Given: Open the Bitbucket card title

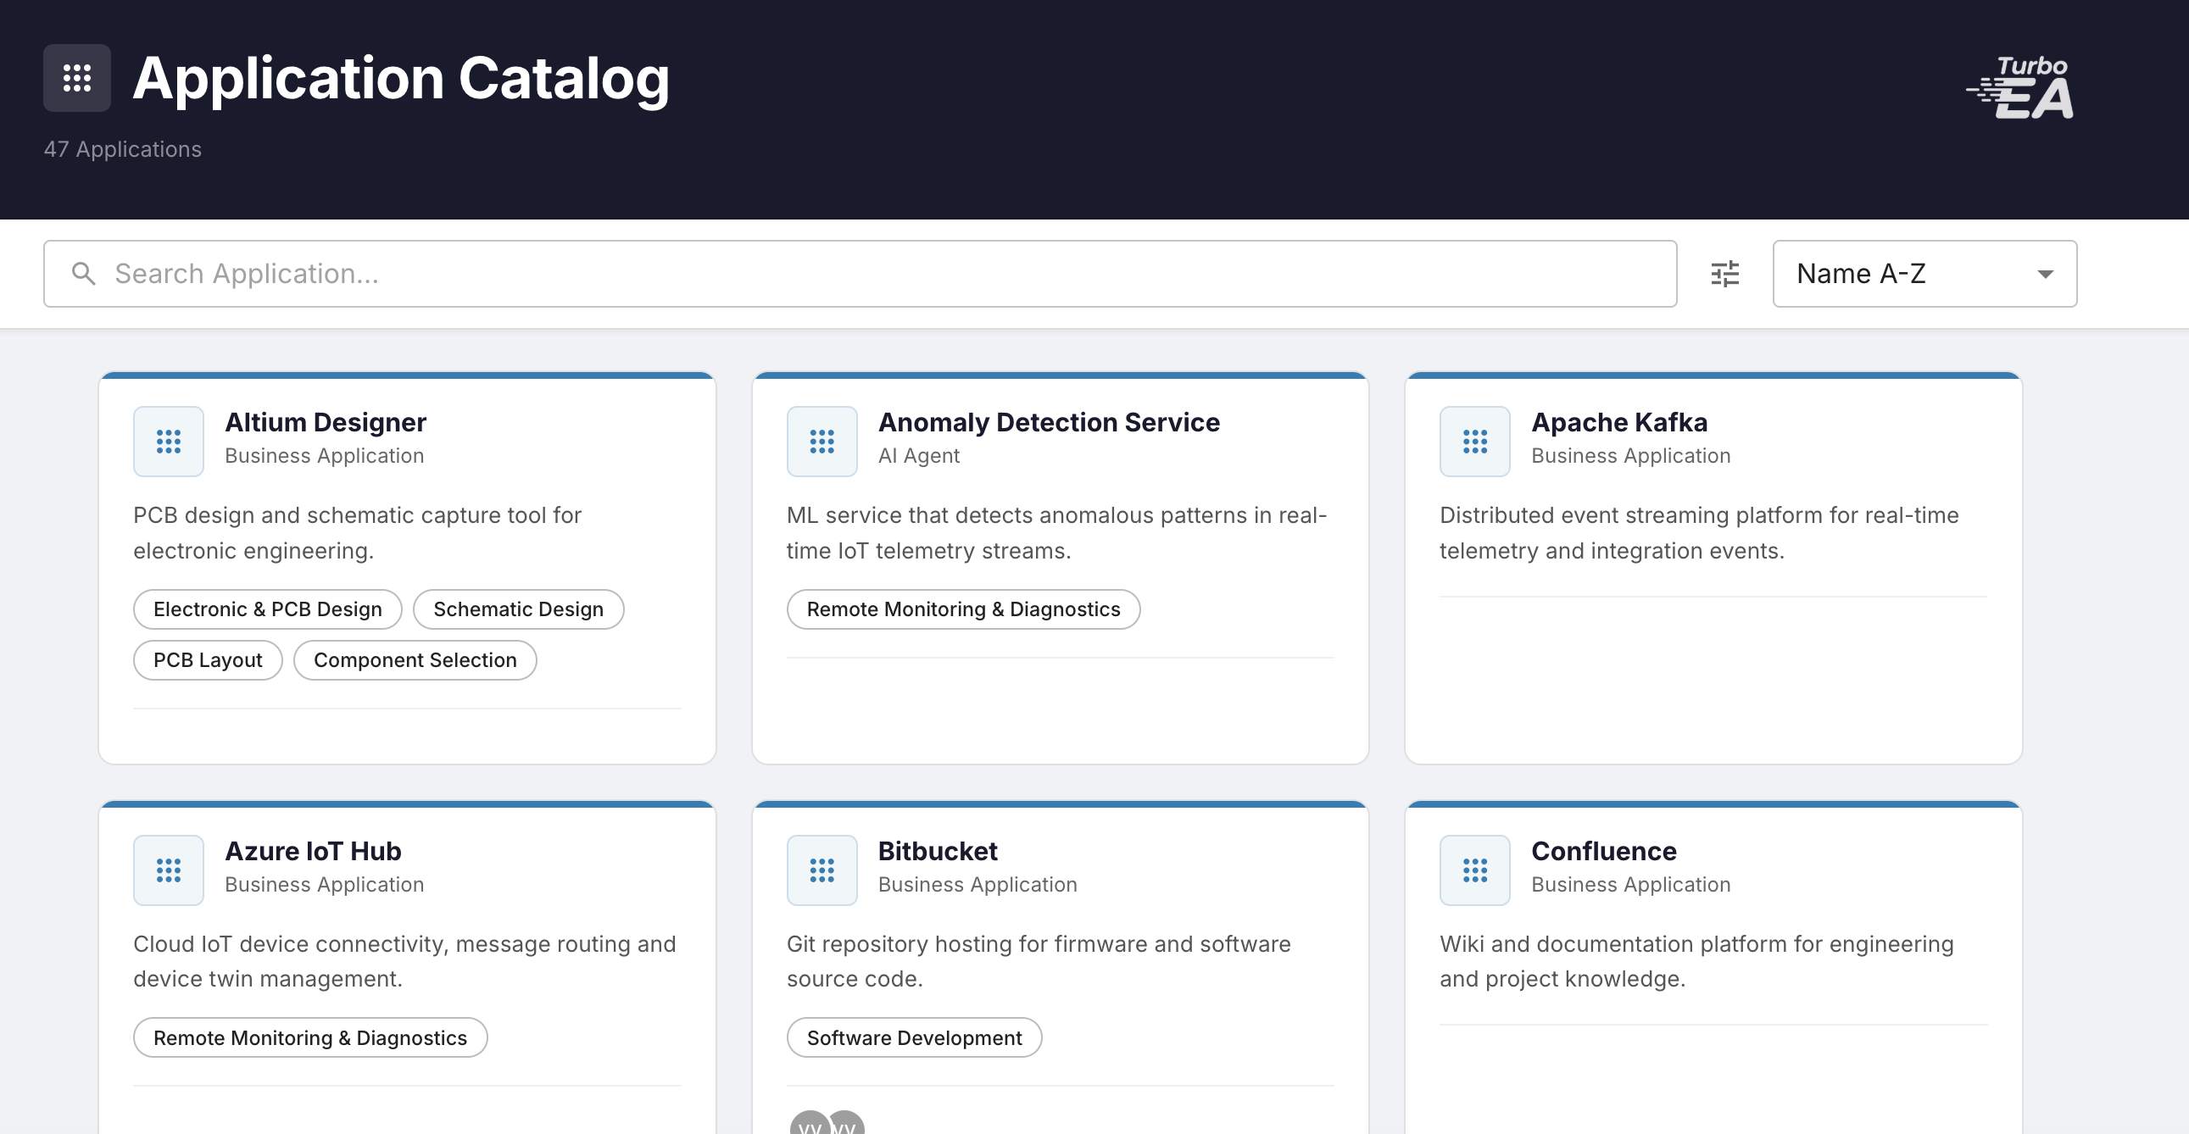Looking at the screenshot, I should pos(939,850).
